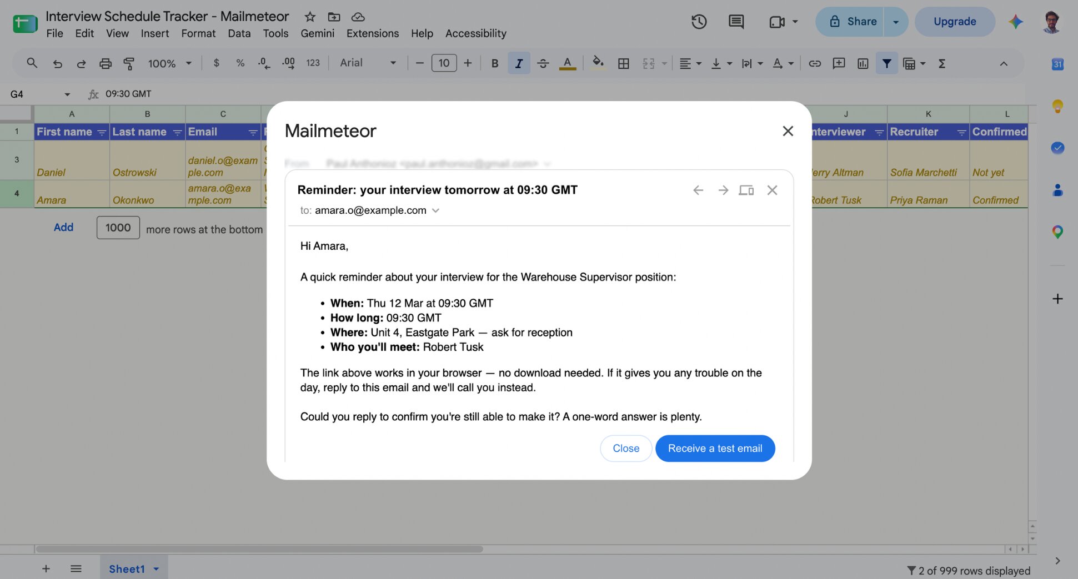Increase decimal places
This screenshot has height=579, width=1078.
(x=288, y=63)
